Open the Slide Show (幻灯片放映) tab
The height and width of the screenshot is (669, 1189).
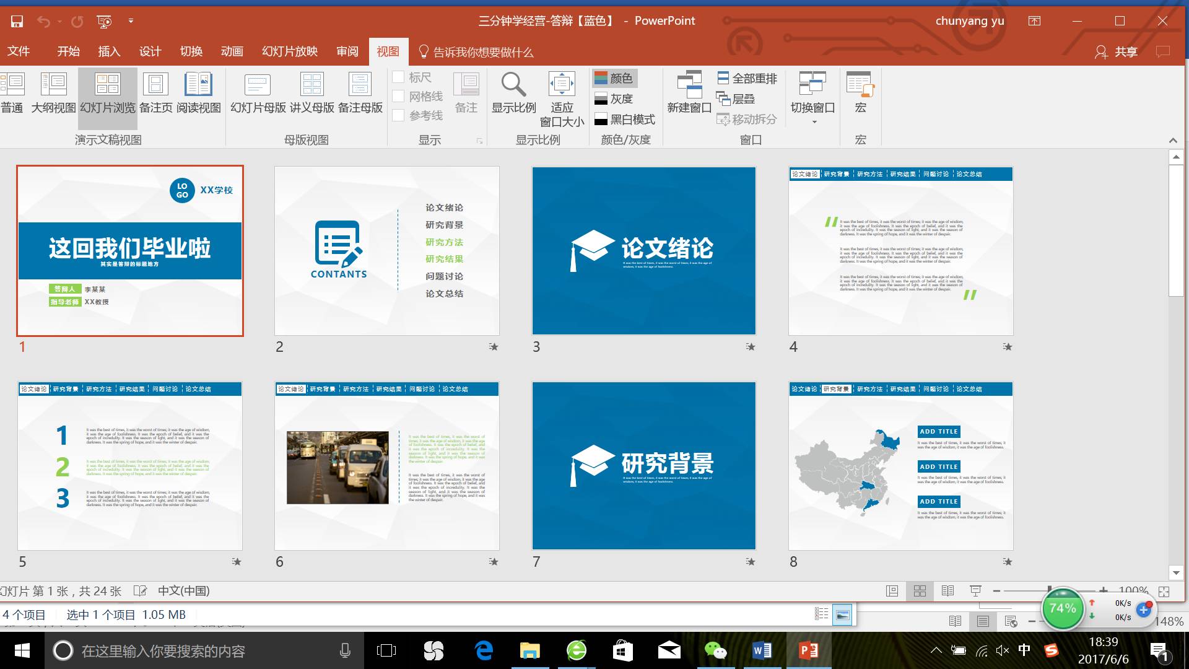(x=289, y=51)
